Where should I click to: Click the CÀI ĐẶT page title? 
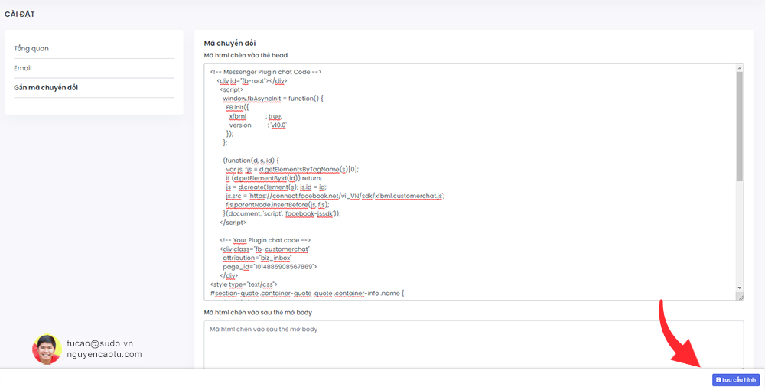(20, 14)
